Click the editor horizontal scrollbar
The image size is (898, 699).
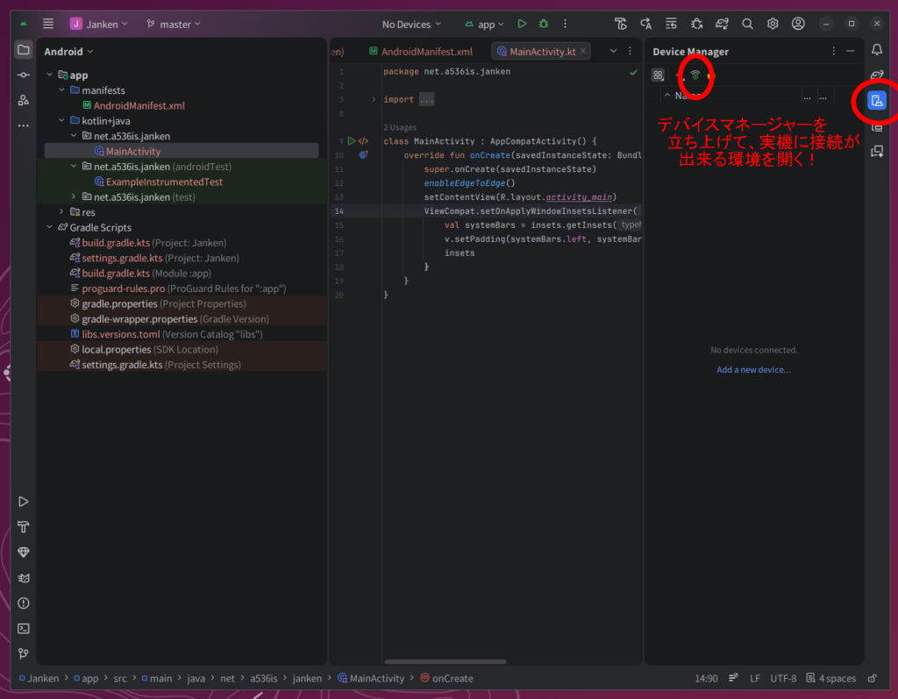coord(445,661)
